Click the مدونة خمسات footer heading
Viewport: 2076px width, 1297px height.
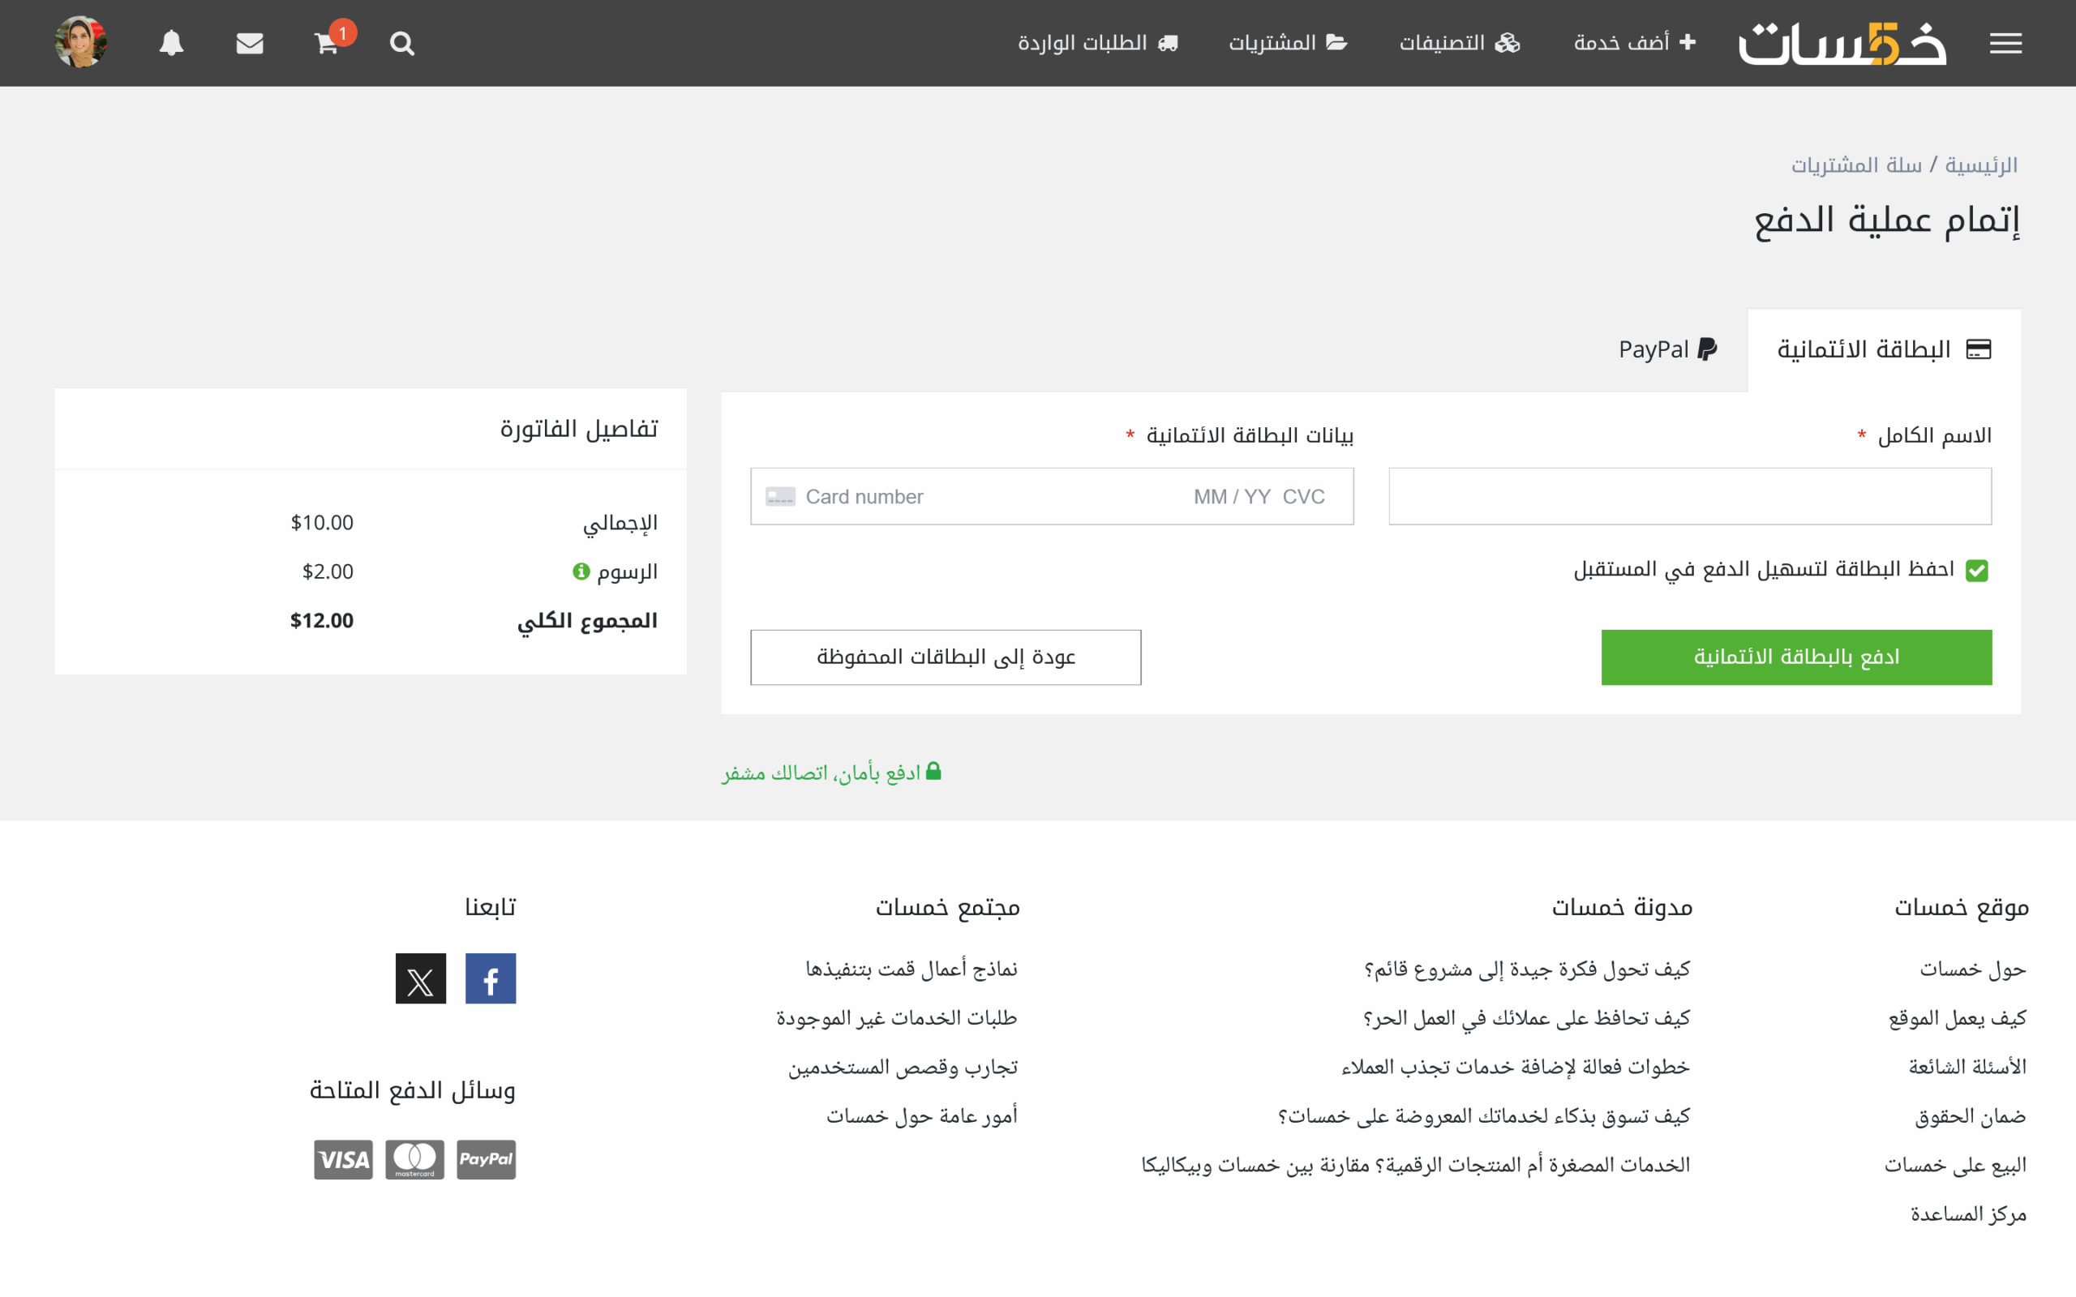[x=1621, y=908]
